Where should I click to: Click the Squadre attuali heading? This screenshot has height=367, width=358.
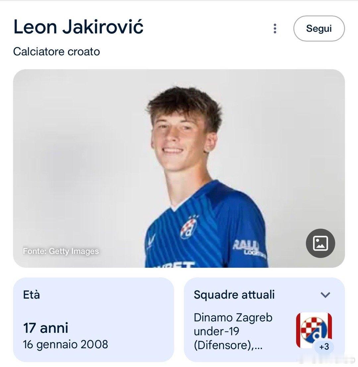tap(234, 294)
